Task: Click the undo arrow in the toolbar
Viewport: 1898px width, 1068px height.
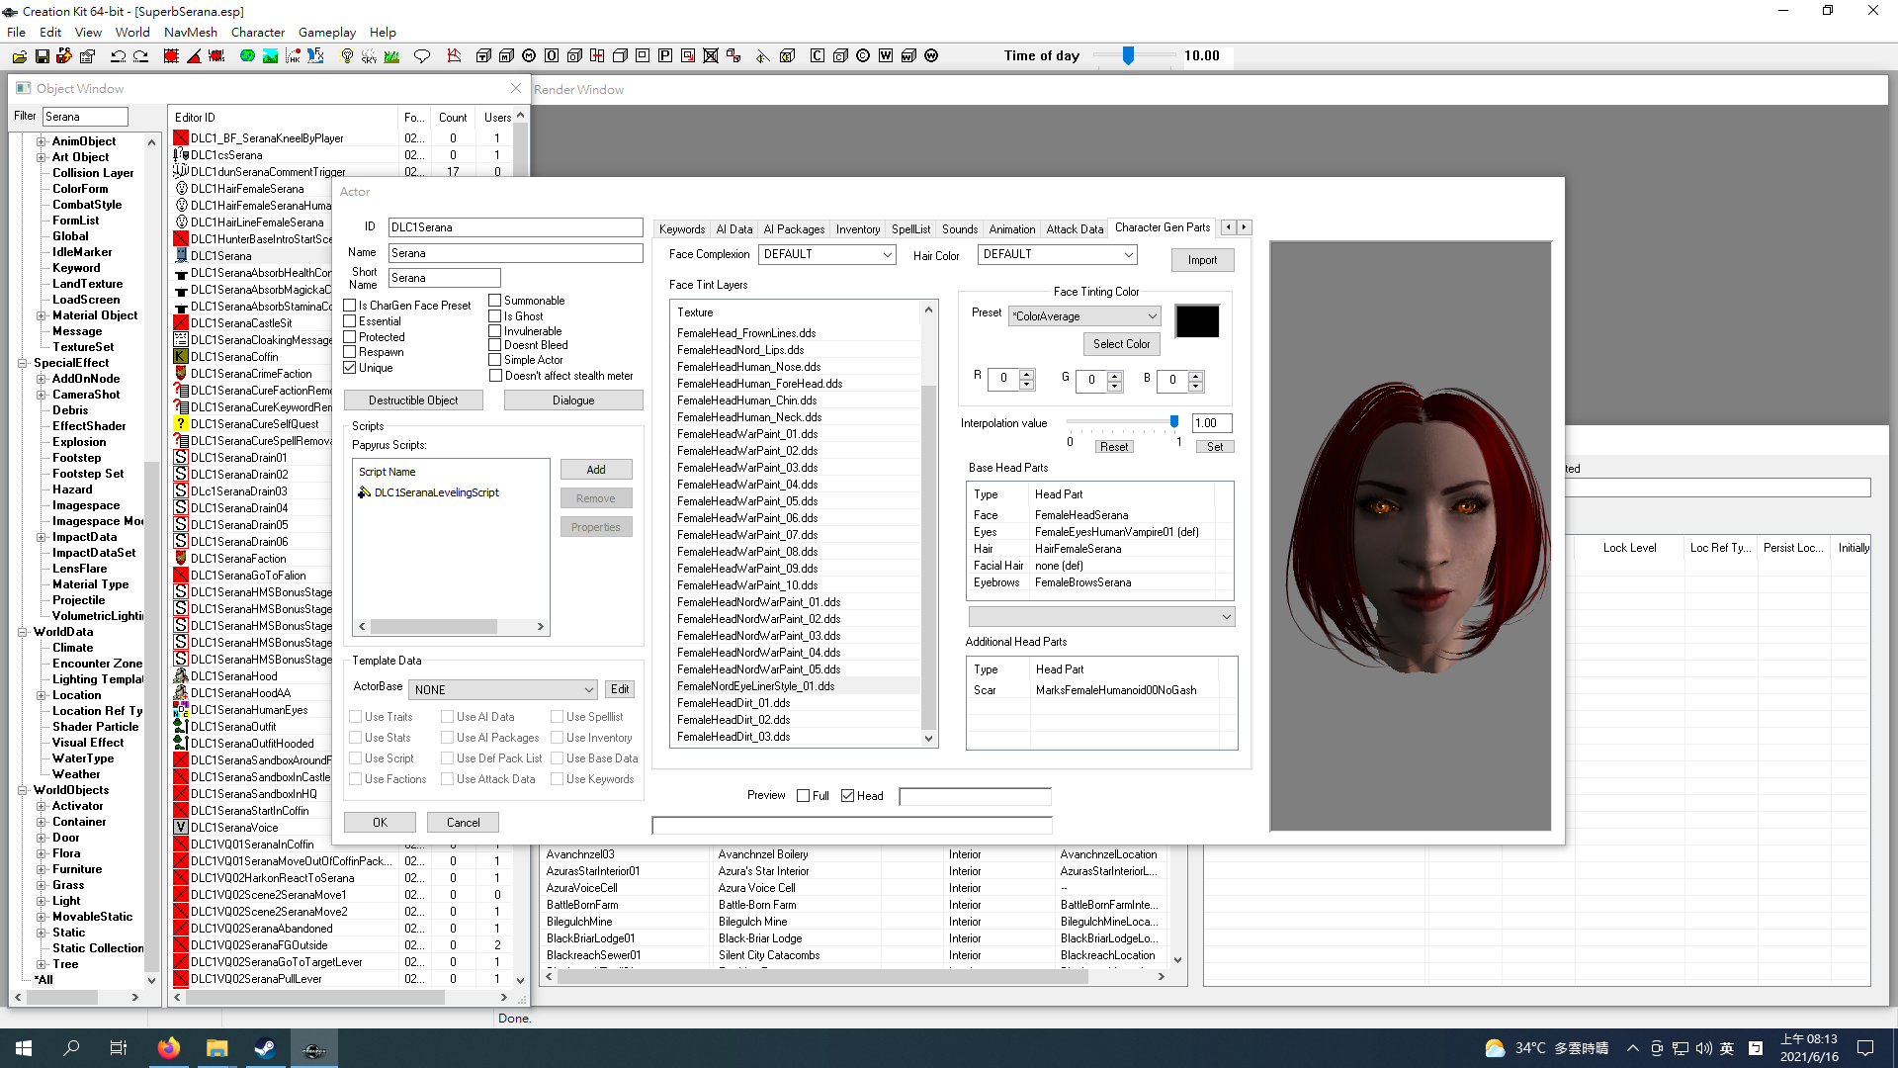Action: (x=119, y=56)
